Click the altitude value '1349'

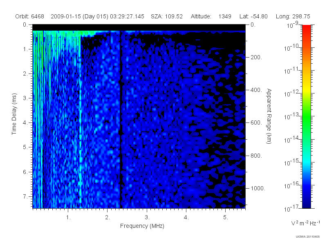point(225,16)
